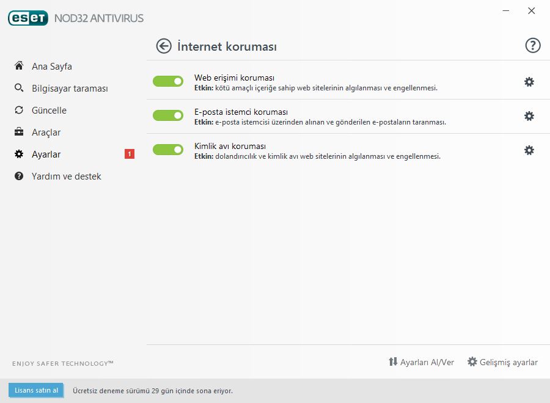Screen dimensions: 550x403
Task: Click the Web erişimi koruması status description
Action: coord(316,88)
